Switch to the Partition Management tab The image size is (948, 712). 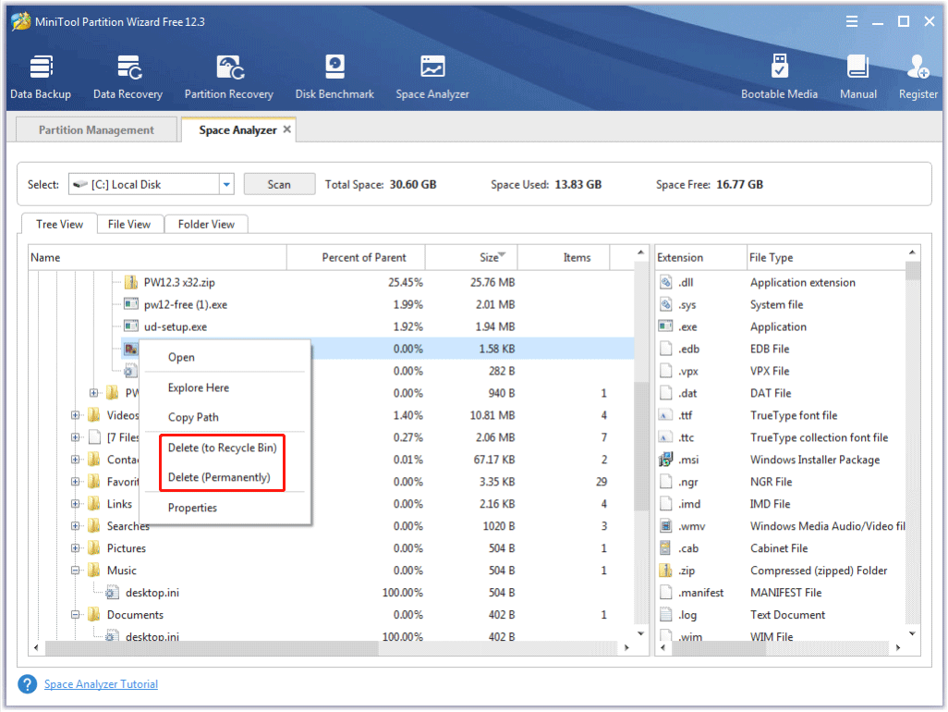pos(96,130)
